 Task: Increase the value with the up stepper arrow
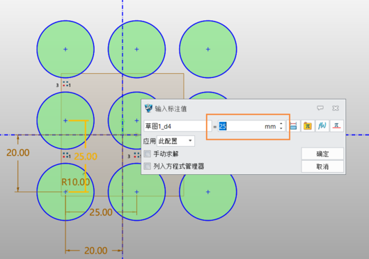coord(281,124)
